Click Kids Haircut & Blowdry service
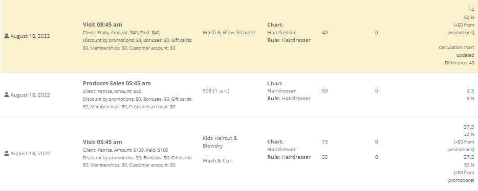This screenshot has width=478, height=191. [220, 142]
